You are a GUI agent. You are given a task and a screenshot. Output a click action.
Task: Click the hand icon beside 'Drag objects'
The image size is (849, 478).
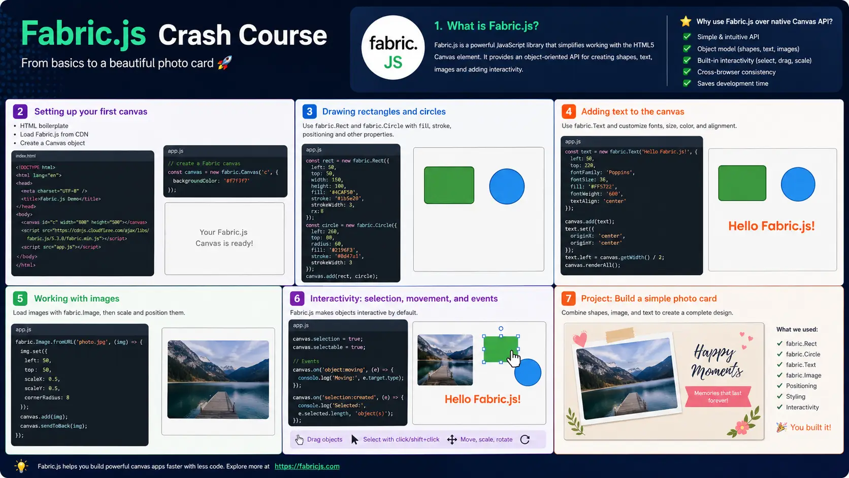coord(300,439)
